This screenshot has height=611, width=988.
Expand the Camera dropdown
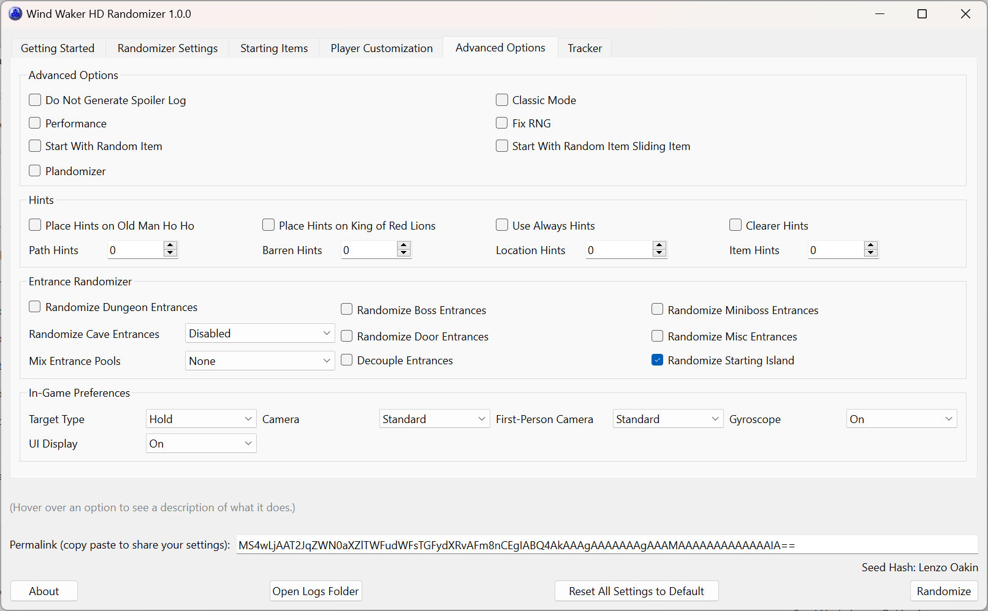point(435,419)
